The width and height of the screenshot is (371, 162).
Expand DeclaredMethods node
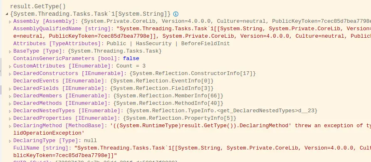10,104
